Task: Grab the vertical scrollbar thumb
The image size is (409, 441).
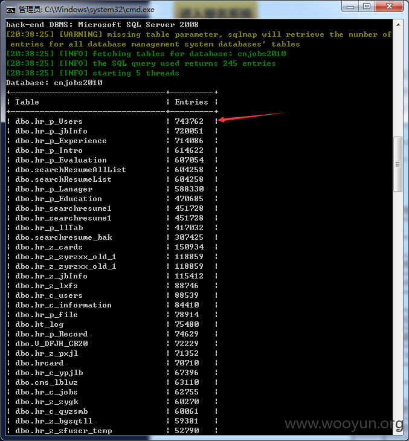Action: pos(398,164)
